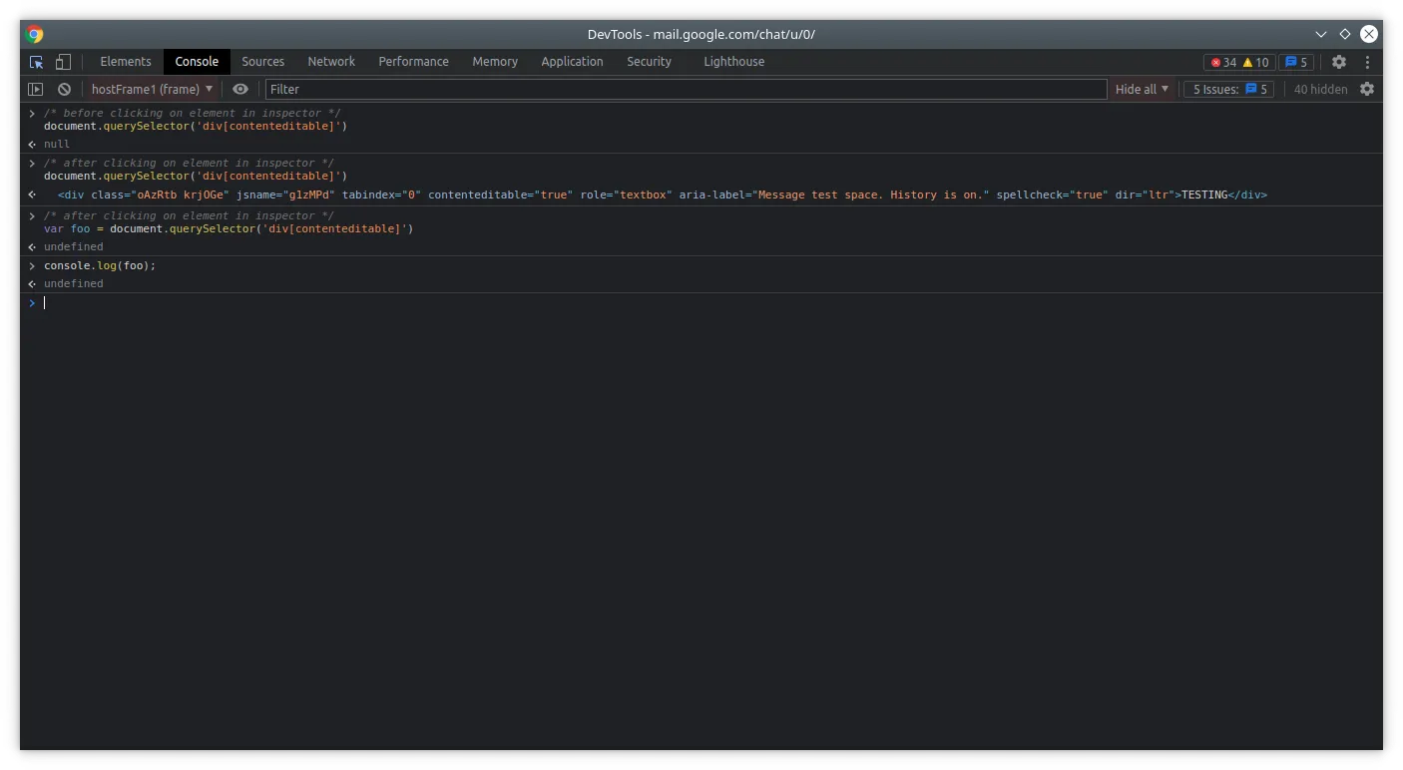The width and height of the screenshot is (1403, 770).
Task: Create a live expression using the eye icon
Action: (x=240, y=89)
